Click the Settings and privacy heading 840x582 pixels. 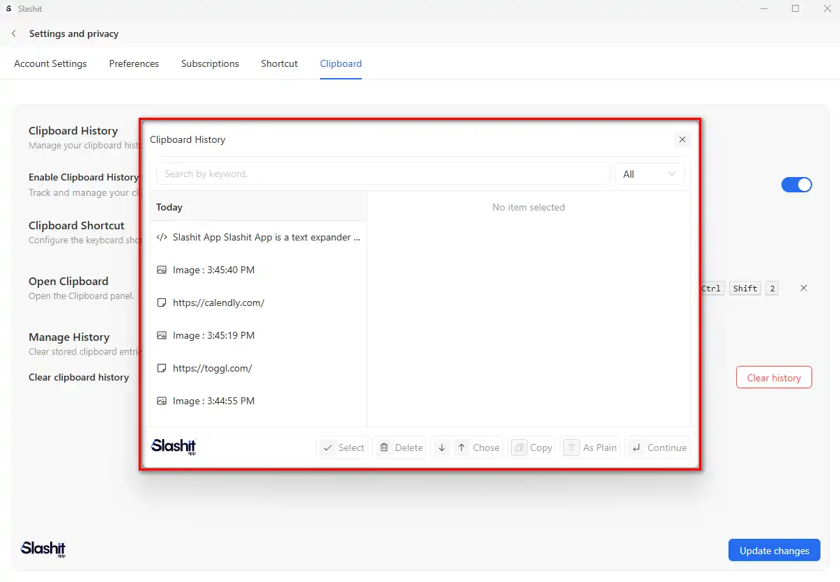(74, 33)
